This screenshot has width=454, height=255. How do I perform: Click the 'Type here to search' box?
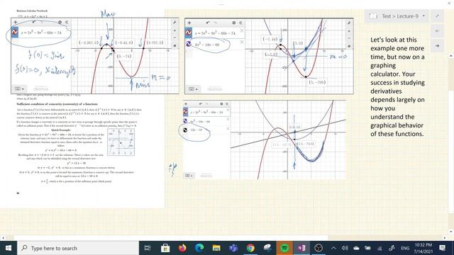78,248
